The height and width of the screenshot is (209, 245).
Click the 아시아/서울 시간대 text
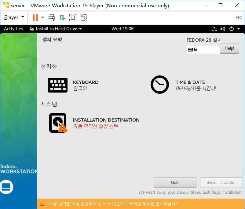tap(196, 89)
